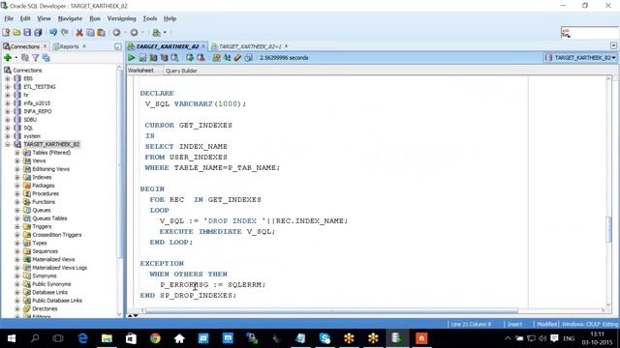Click the editor's vertical scrollbar thumb
The image size is (620, 348).
pyautogui.click(x=608, y=229)
